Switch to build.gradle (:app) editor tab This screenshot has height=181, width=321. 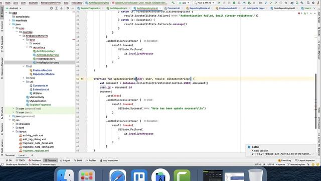pos(255,8)
